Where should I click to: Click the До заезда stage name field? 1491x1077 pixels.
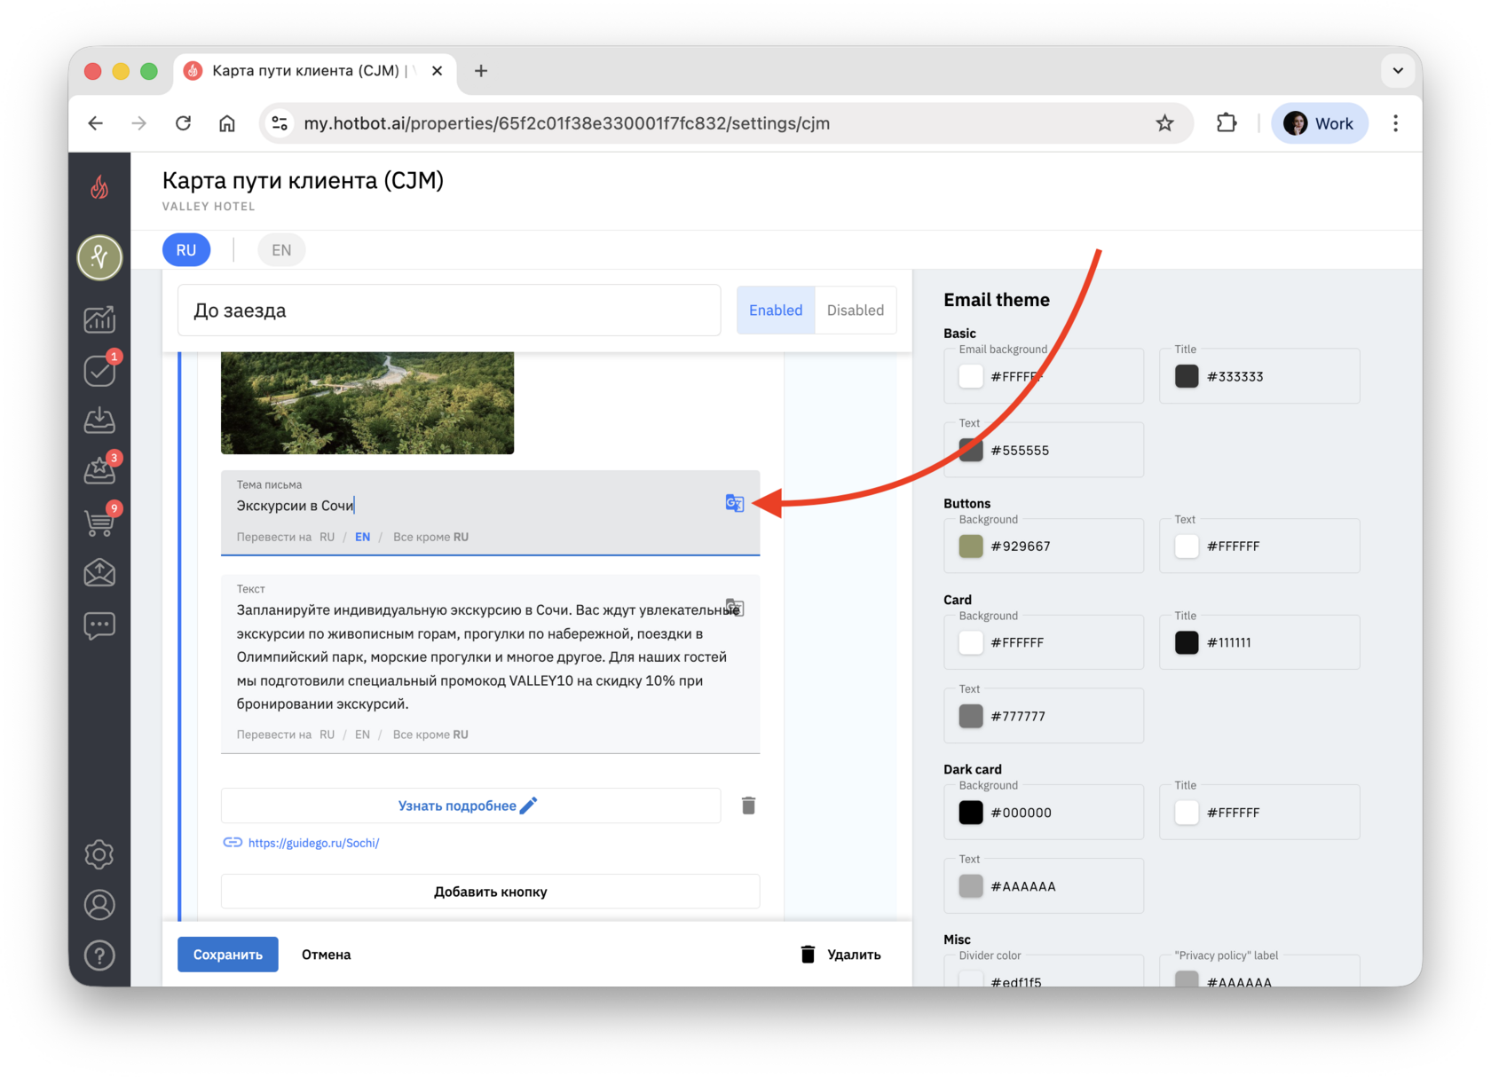(x=449, y=311)
